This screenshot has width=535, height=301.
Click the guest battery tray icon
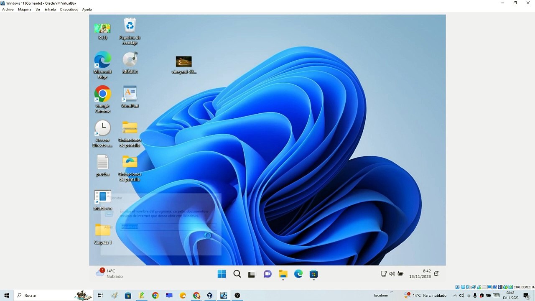pos(400,274)
